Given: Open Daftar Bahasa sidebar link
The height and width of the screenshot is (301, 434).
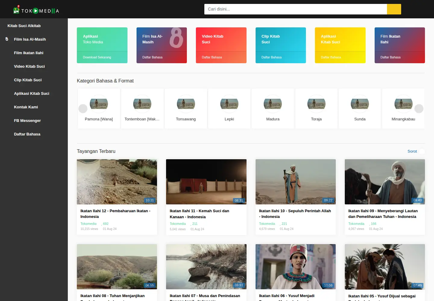Looking at the screenshot, I should click(x=27, y=134).
